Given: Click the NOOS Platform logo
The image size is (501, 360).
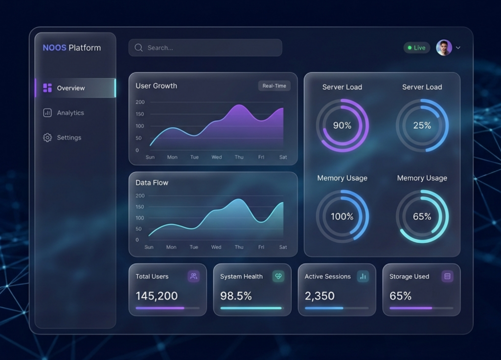Looking at the screenshot, I should pos(72,48).
